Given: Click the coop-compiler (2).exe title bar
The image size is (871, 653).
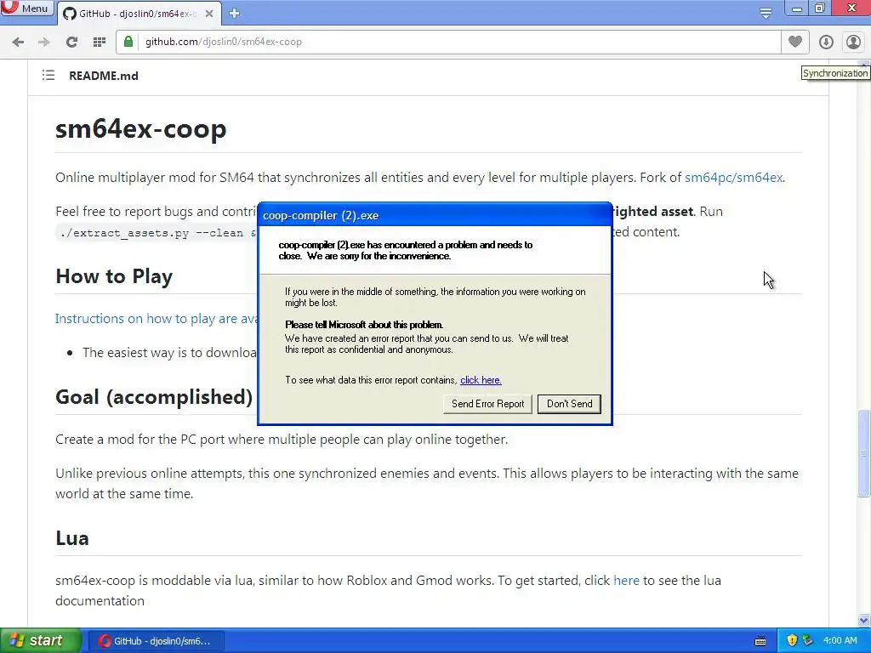Looking at the screenshot, I should click(x=435, y=215).
